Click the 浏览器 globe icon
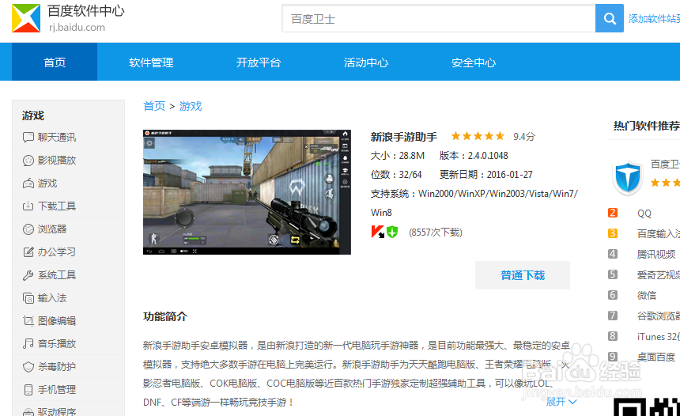Viewport: 680px width, 416px height. pyautogui.click(x=28, y=229)
